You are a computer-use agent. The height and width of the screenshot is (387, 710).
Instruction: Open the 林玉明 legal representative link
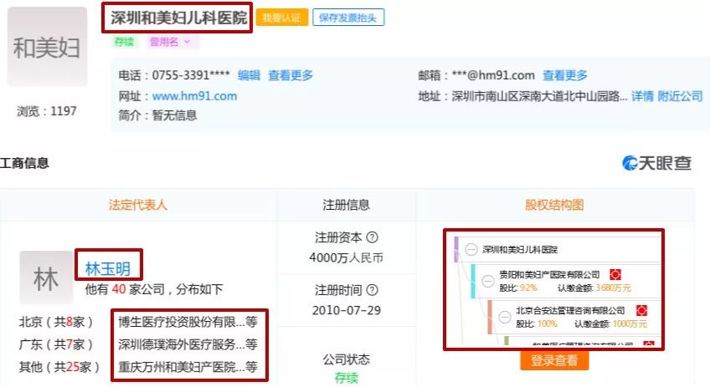pos(108,268)
